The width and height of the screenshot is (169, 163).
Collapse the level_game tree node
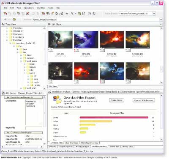tap(21, 61)
